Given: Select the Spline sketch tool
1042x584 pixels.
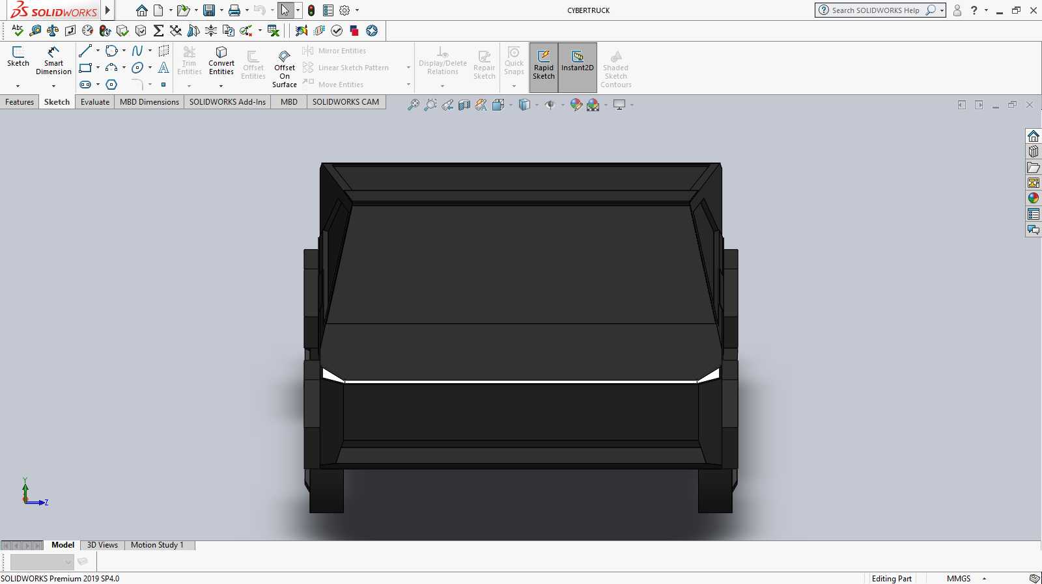Looking at the screenshot, I should [x=137, y=51].
